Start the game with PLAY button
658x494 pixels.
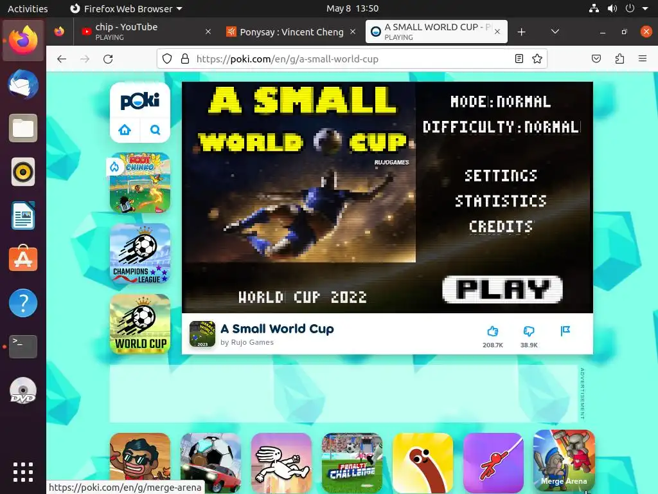[502, 289]
